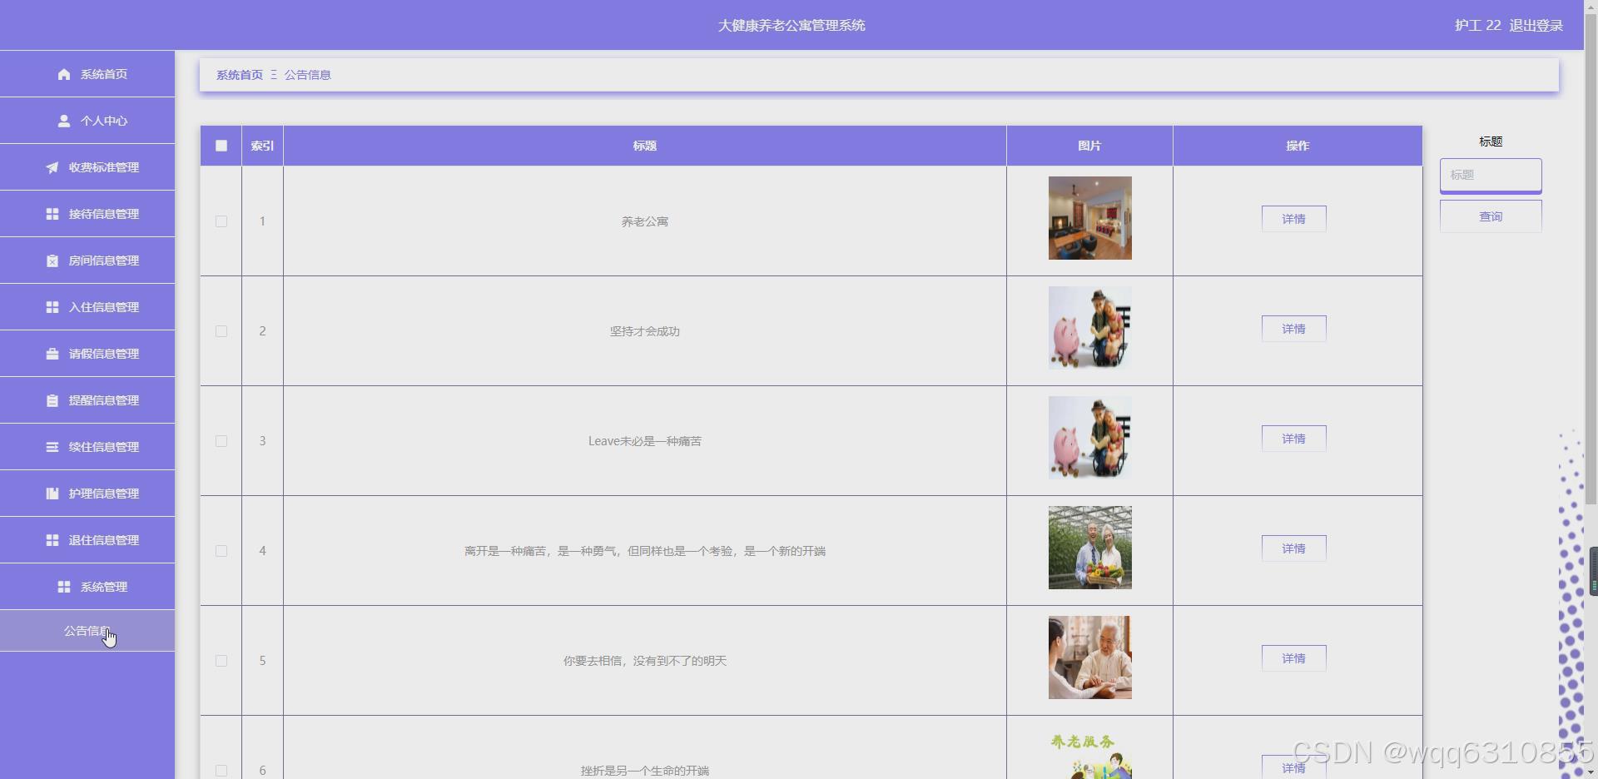The image size is (1598, 779).
Task: Open 接待信息管理 menu item
Action: [87, 214]
